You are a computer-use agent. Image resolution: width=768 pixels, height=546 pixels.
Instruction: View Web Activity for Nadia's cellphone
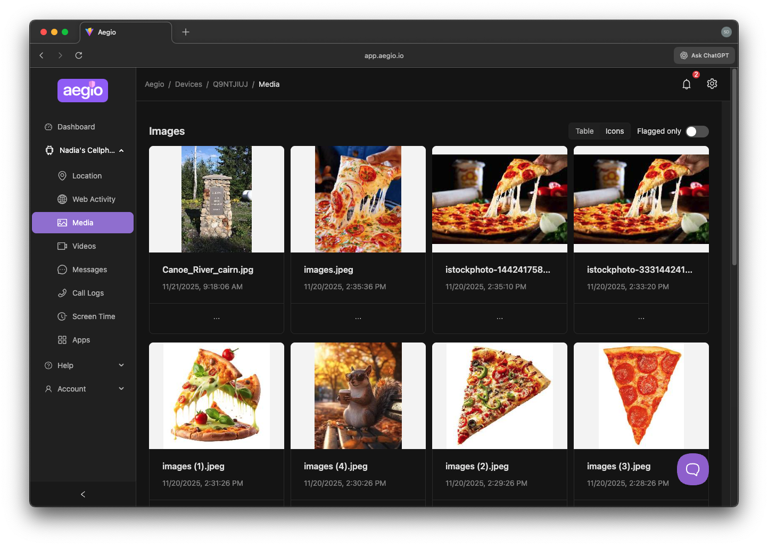point(94,199)
